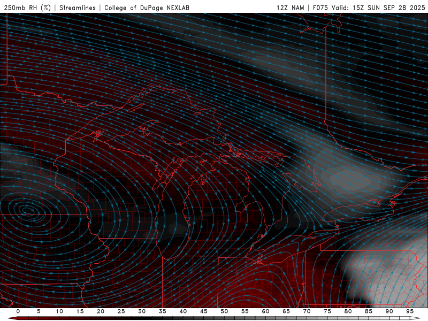Select the 65 tick label on the RH scale
This screenshot has width=428, height=321.
(286, 311)
